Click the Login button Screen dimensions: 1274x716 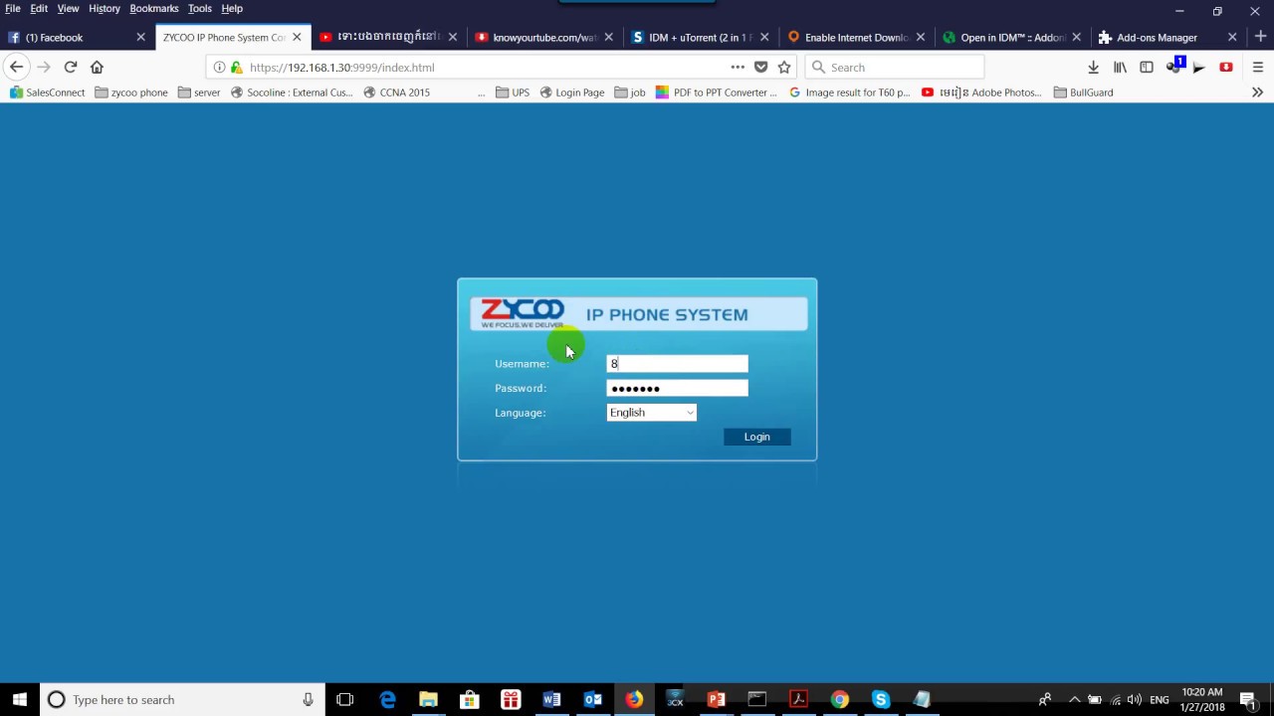[x=756, y=437]
